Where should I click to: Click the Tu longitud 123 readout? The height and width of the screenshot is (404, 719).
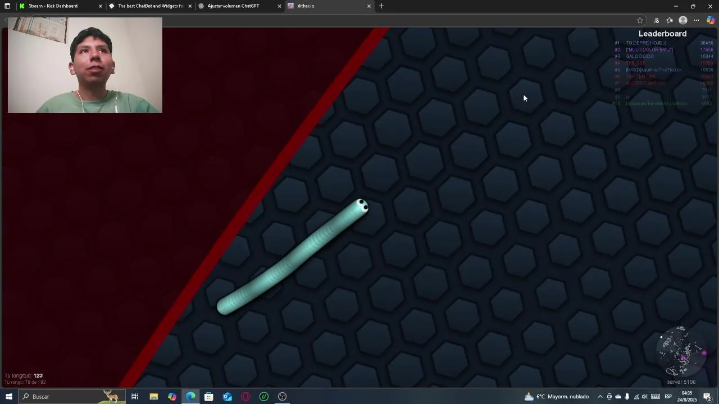24,375
